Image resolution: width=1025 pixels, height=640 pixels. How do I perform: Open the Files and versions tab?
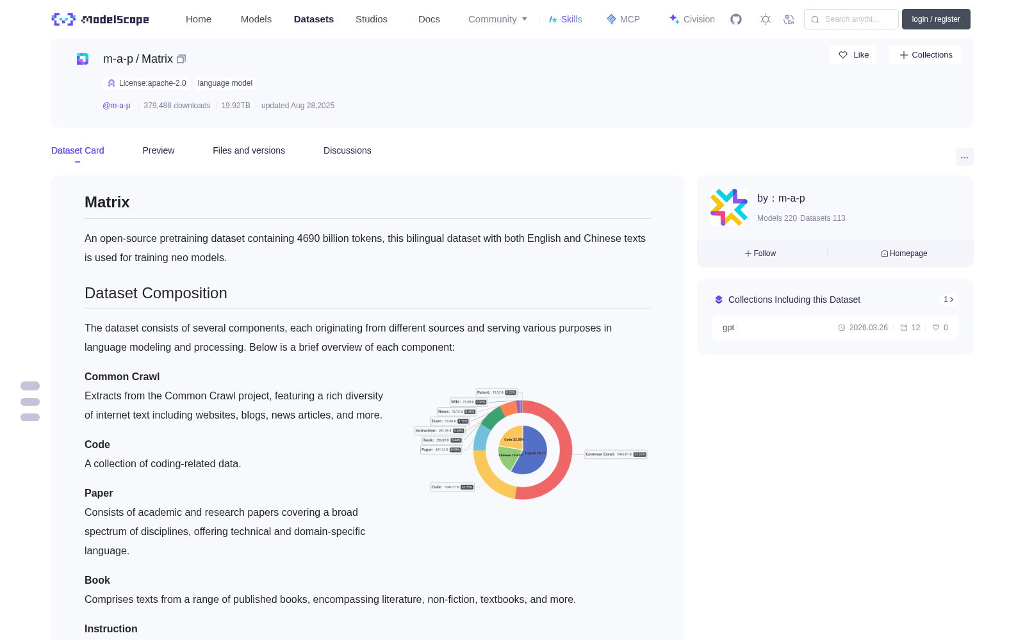(x=249, y=150)
